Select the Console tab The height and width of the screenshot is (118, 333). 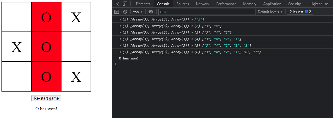coord(163,4)
